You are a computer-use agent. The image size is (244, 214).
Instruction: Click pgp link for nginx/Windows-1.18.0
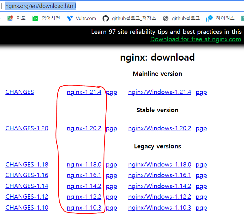(x=201, y=165)
